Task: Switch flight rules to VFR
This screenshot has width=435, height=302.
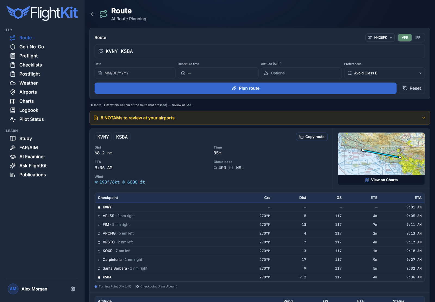Action: pos(405,38)
